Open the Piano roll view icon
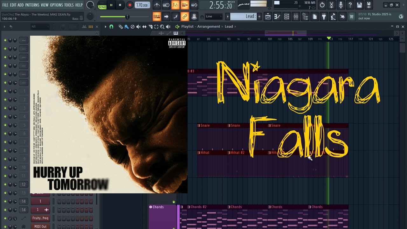Viewport: 407px width, 229px height. tap(277, 17)
